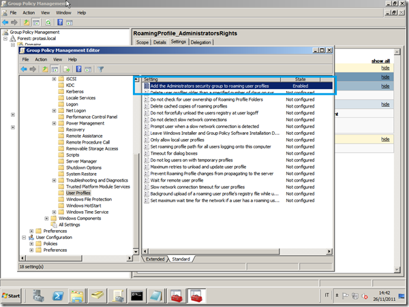
Task: Switch to the Standard tab
Action: [x=181, y=259]
